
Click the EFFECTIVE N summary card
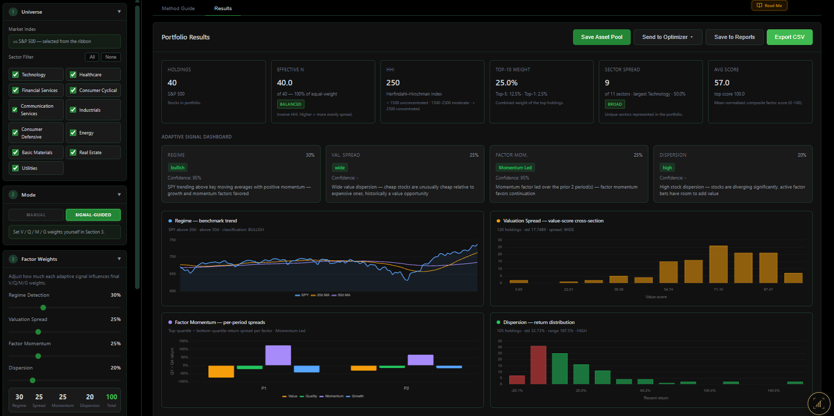[323, 91]
